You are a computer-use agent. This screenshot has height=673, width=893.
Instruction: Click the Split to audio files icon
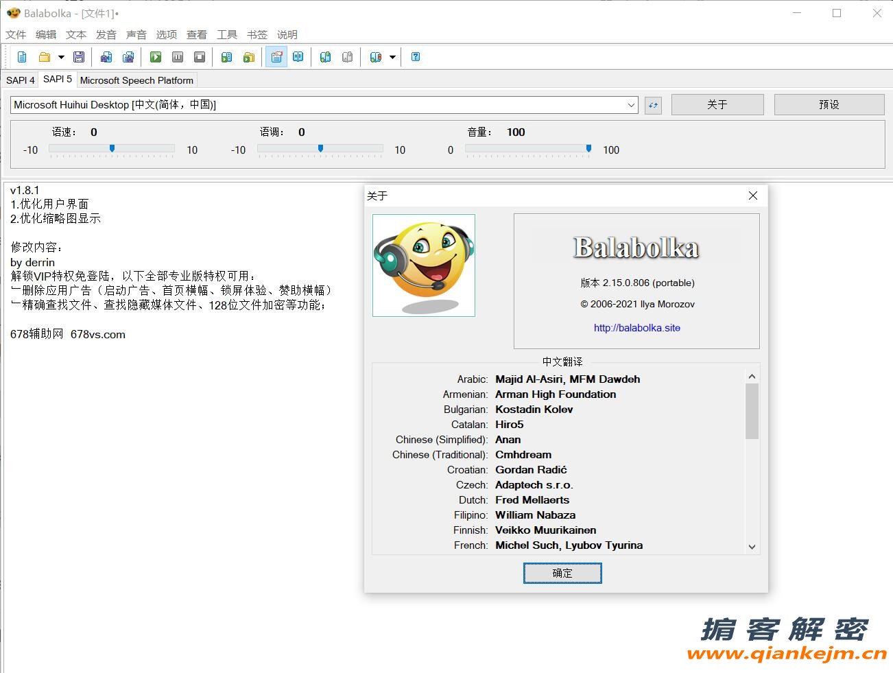tap(128, 57)
